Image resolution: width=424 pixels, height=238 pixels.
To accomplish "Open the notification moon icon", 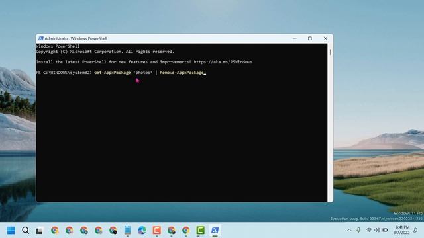I will 415,230.
